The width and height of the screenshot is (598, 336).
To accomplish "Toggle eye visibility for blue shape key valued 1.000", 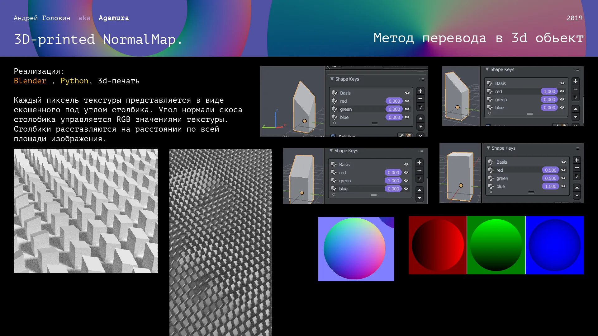I will pos(563,186).
